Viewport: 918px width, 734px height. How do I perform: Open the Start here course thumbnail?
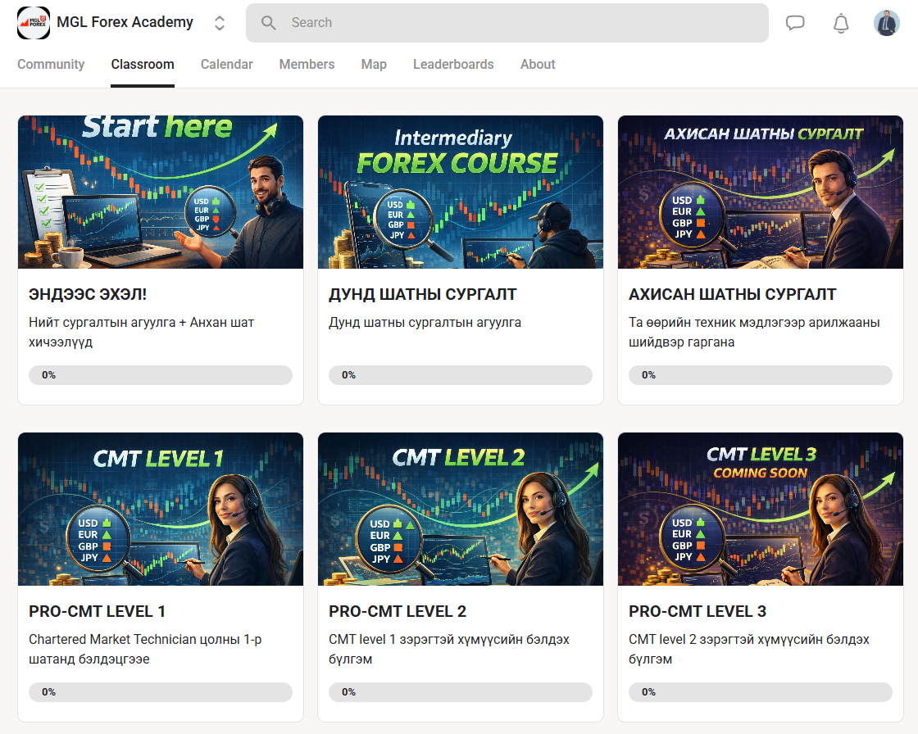pyautogui.click(x=161, y=192)
